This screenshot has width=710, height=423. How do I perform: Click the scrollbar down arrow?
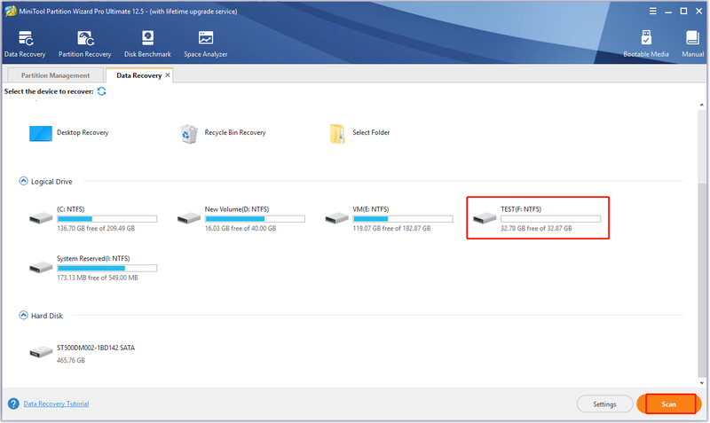[x=702, y=383]
